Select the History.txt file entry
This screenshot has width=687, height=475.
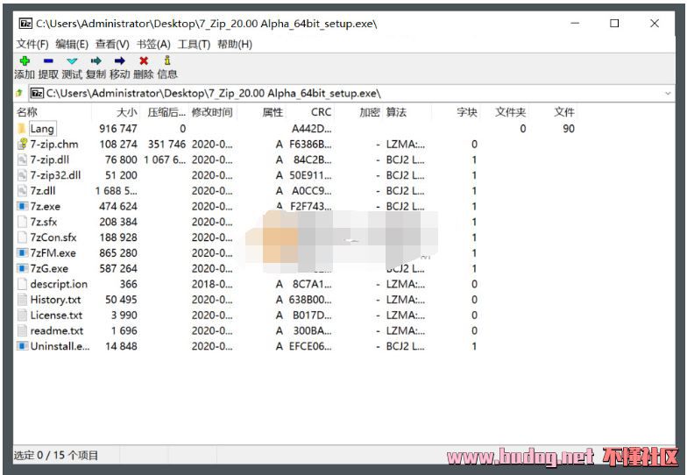[54, 300]
